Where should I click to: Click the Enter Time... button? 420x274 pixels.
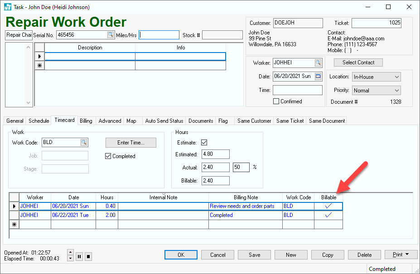point(130,143)
